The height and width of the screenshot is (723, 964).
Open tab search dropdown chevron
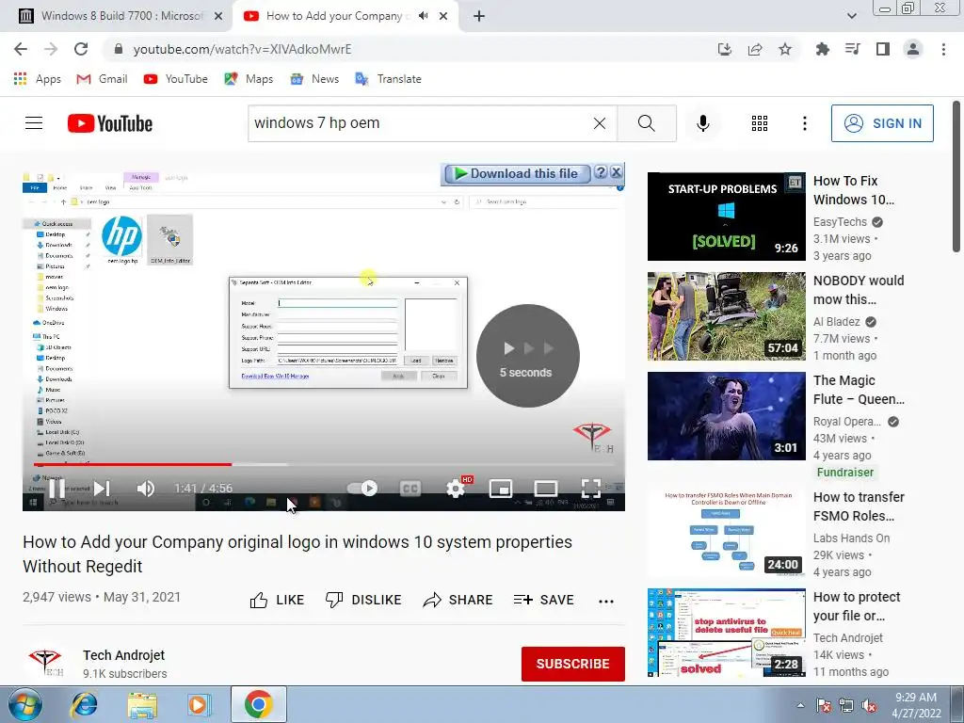(851, 16)
